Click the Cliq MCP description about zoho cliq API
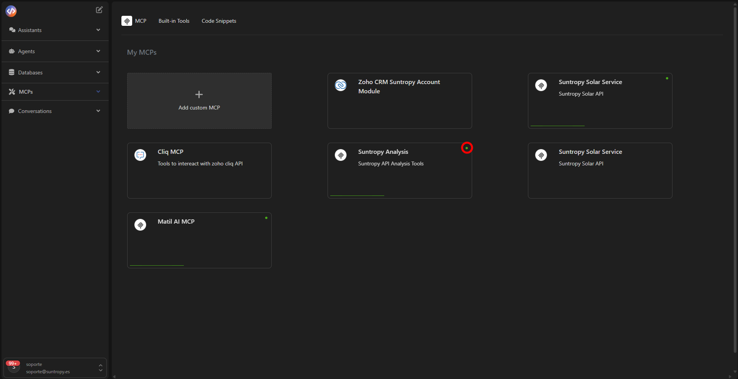This screenshot has height=379, width=738. tap(200, 163)
